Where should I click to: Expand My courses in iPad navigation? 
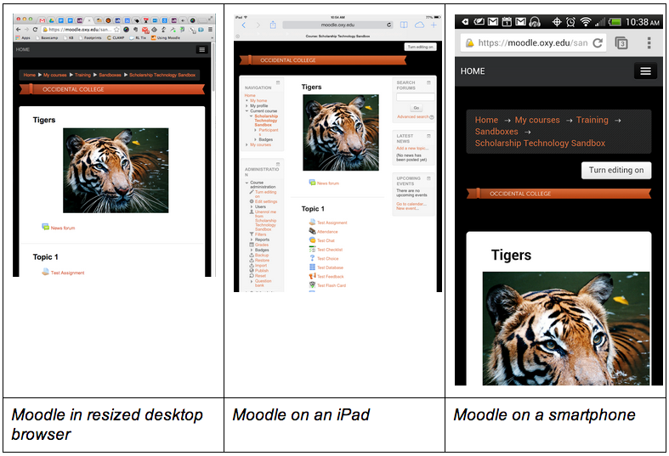(247, 145)
